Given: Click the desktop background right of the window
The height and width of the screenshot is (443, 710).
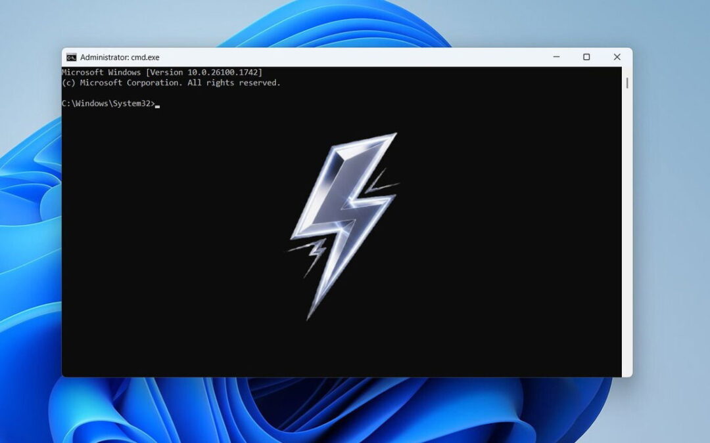Looking at the screenshot, I should pos(671,230).
